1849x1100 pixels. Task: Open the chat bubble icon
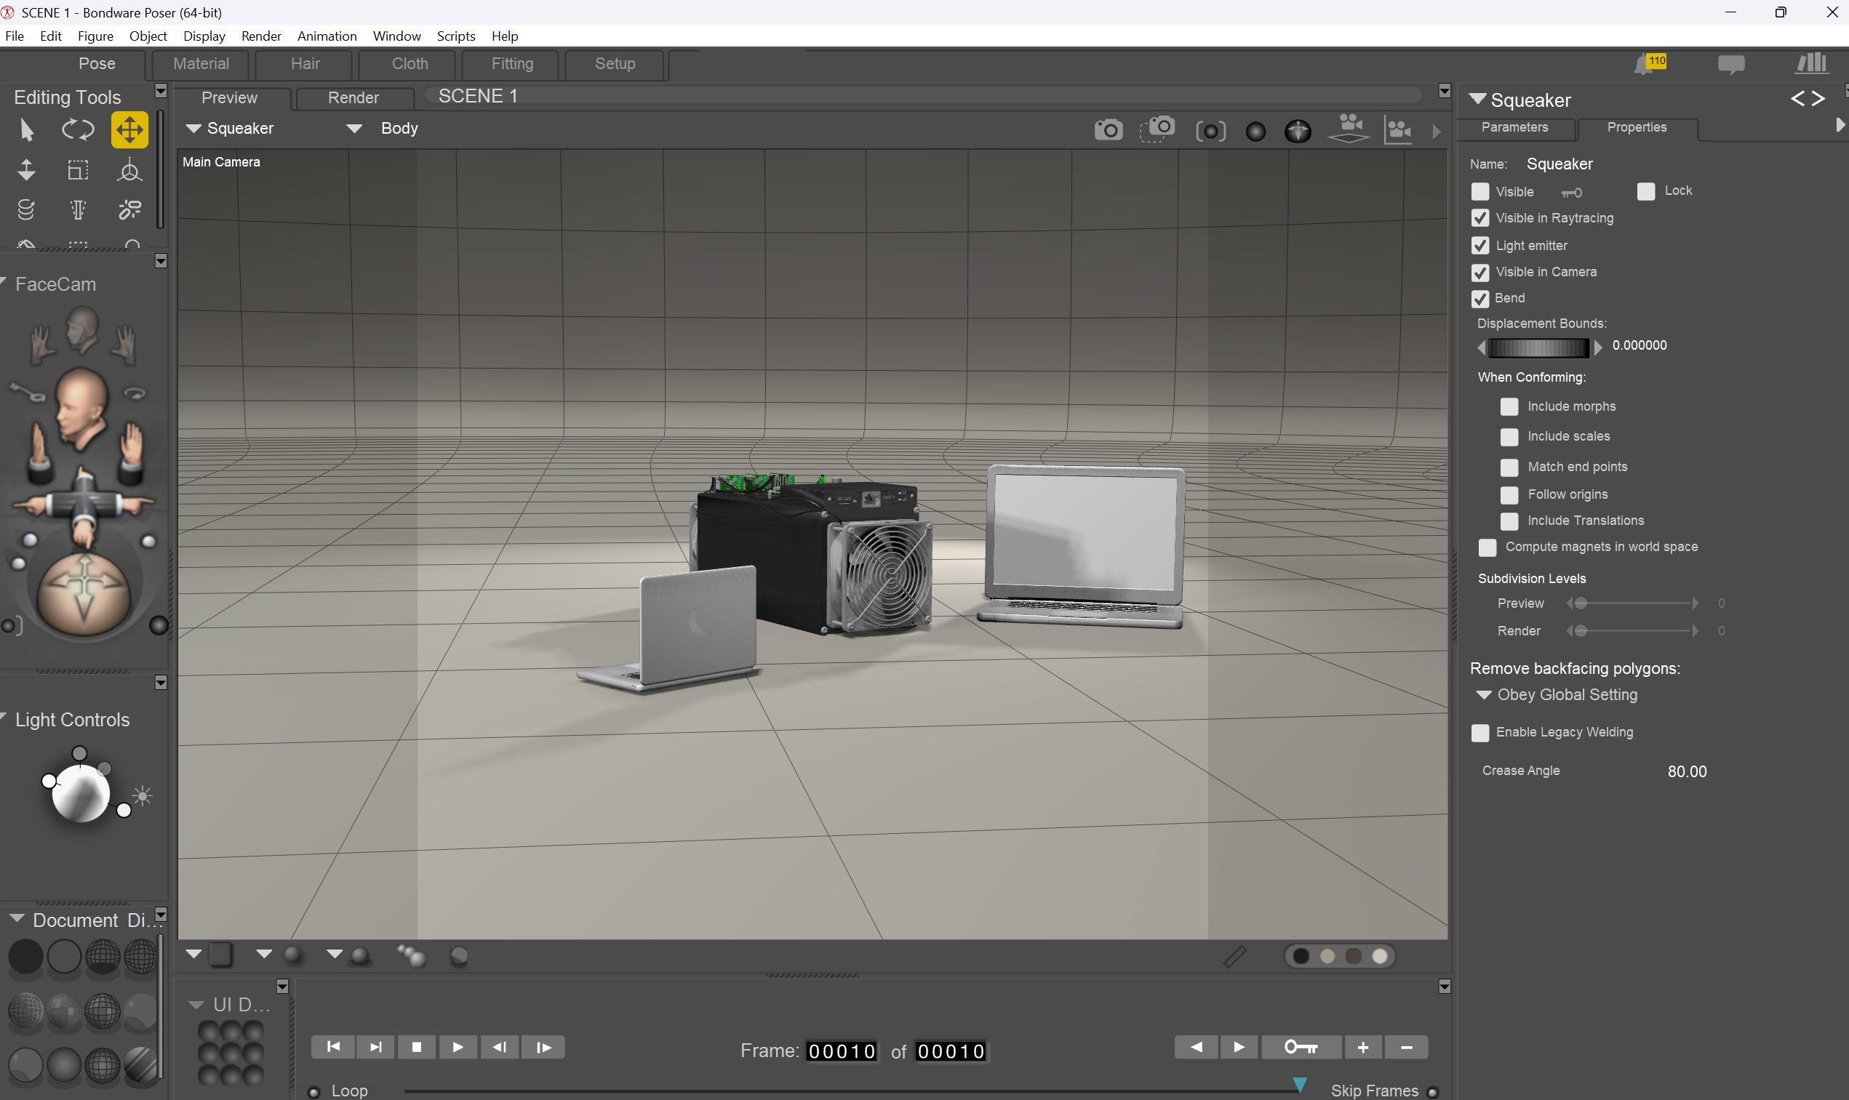click(x=1731, y=65)
